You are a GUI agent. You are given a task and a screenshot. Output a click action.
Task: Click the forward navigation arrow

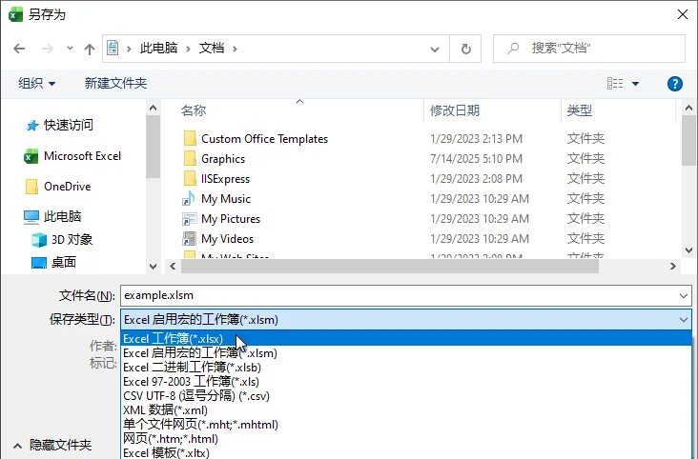47,49
